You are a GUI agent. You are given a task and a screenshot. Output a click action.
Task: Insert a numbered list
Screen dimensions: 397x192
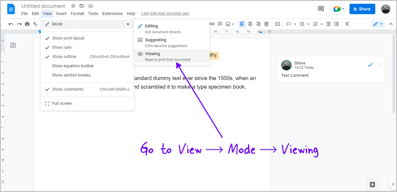pos(315,24)
